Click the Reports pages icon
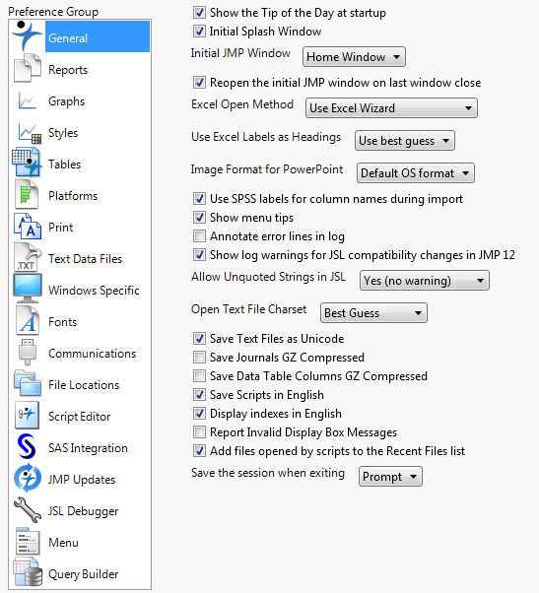This screenshot has height=593, width=539. (x=28, y=68)
